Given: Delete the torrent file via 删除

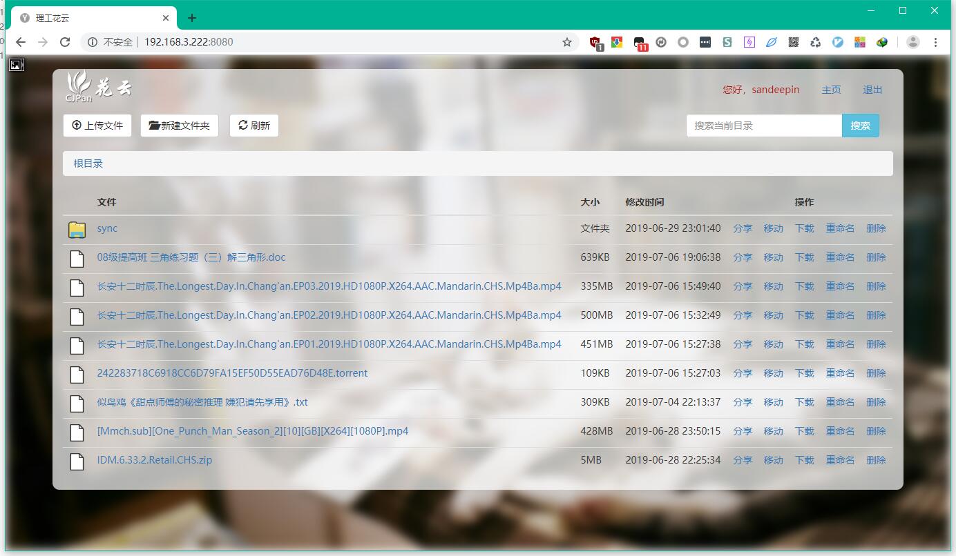Looking at the screenshot, I should [x=876, y=373].
